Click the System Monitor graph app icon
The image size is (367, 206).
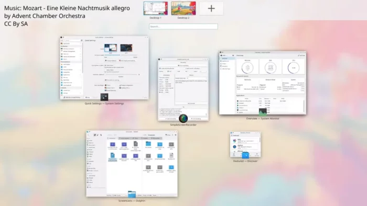coord(263,112)
